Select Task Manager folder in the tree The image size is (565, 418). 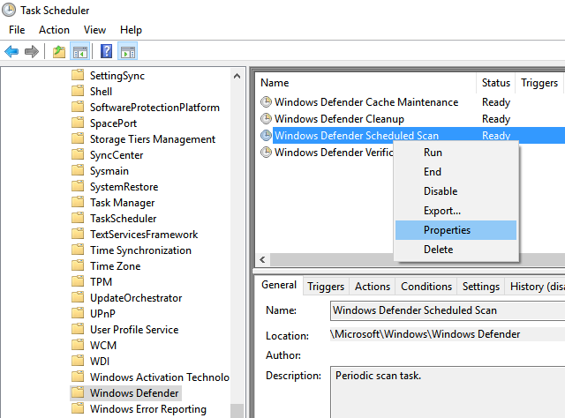122,202
